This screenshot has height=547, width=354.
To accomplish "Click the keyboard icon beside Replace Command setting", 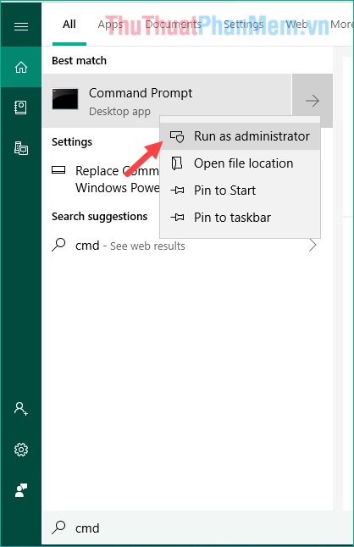I will tap(58, 170).
